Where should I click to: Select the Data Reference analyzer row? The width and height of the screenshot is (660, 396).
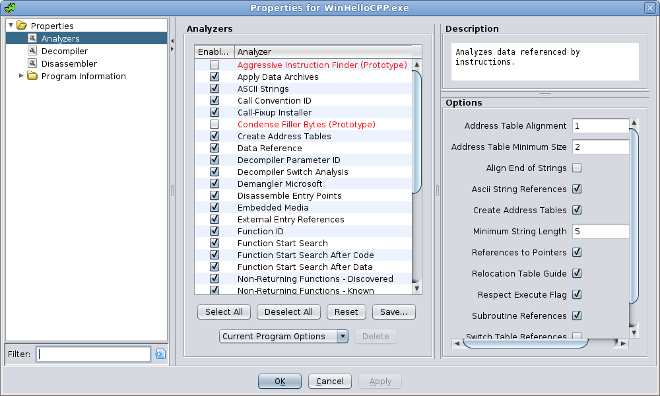[269, 148]
